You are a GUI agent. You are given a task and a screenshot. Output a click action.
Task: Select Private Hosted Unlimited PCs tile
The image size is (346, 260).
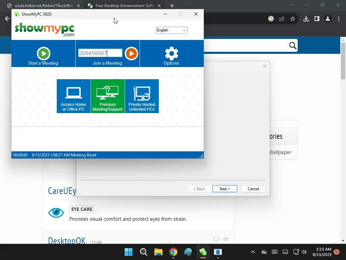click(x=142, y=96)
